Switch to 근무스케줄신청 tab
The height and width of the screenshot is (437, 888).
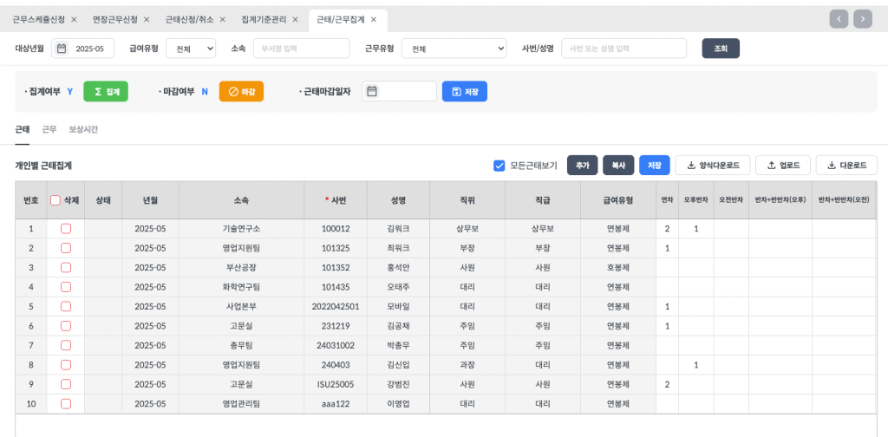[39, 20]
